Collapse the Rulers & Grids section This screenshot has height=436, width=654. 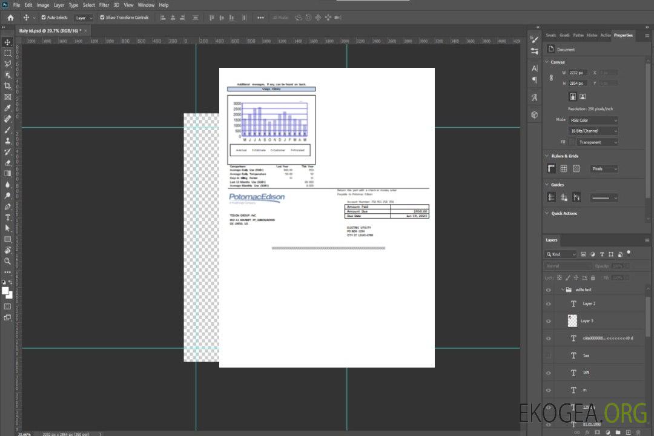(547, 156)
